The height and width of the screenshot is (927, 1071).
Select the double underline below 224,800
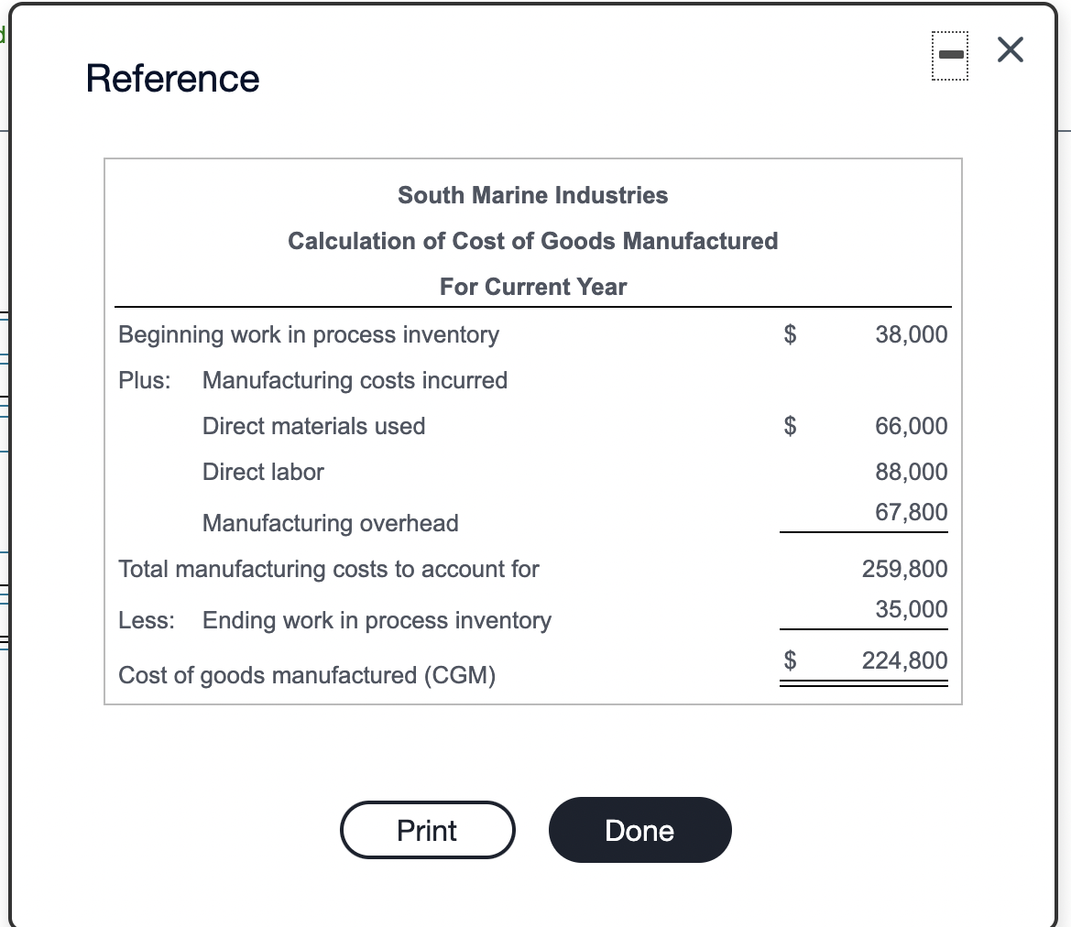(864, 684)
